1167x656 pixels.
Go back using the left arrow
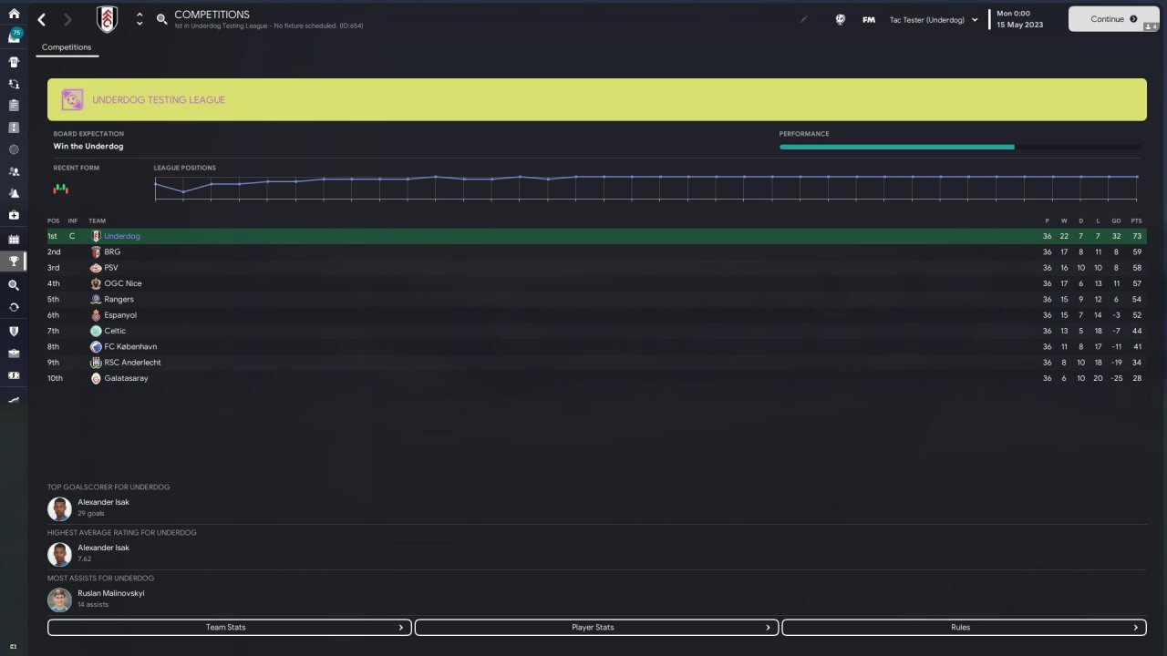(x=42, y=19)
